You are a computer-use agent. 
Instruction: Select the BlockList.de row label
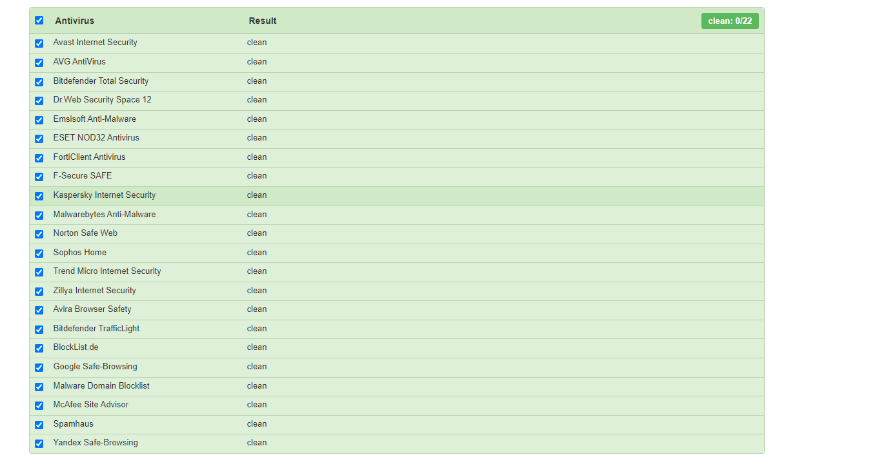point(76,347)
